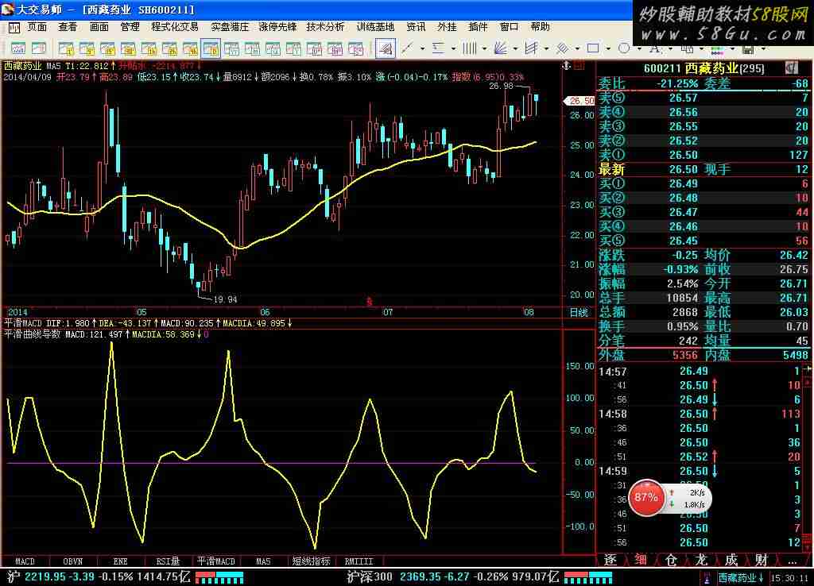Open the 画面 menu

99,27
